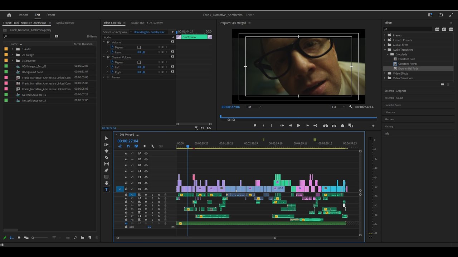The image size is (458, 257).
Task: Switch to the Import workspace tab
Action: click(24, 15)
